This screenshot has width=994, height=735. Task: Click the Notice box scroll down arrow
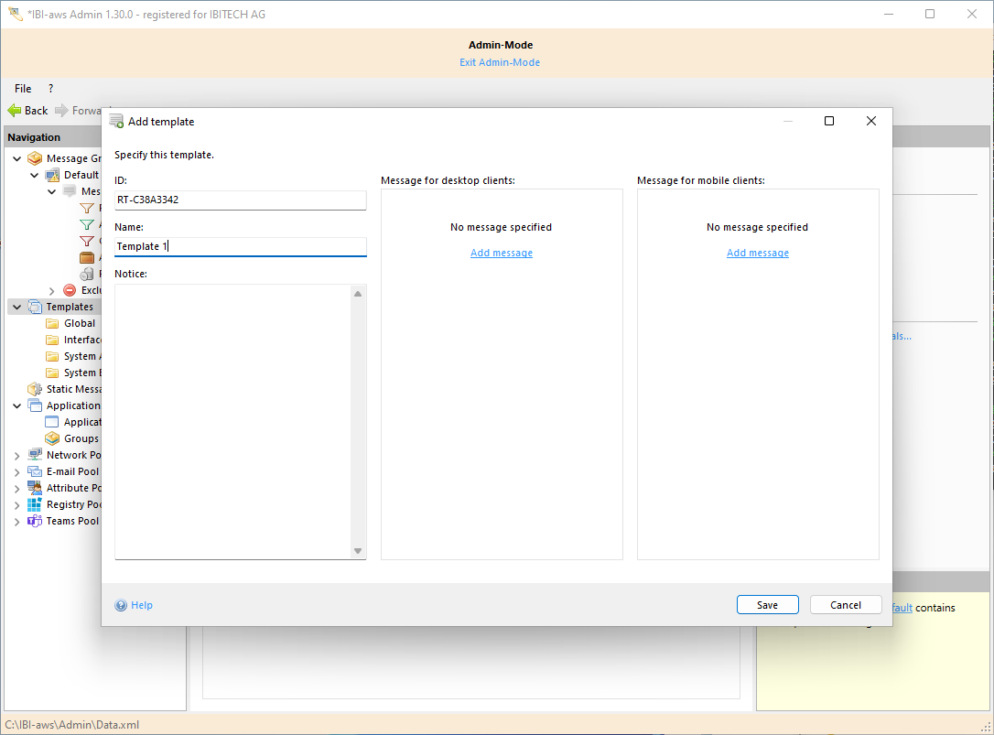coord(358,551)
